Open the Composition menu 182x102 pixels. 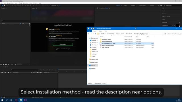coord(10,3)
